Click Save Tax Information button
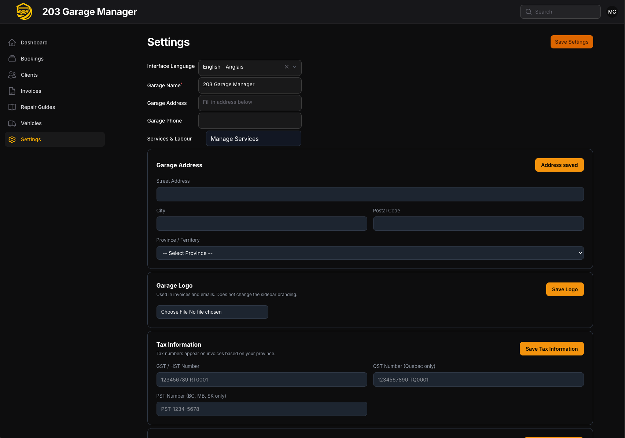The height and width of the screenshot is (438, 625). (552, 349)
